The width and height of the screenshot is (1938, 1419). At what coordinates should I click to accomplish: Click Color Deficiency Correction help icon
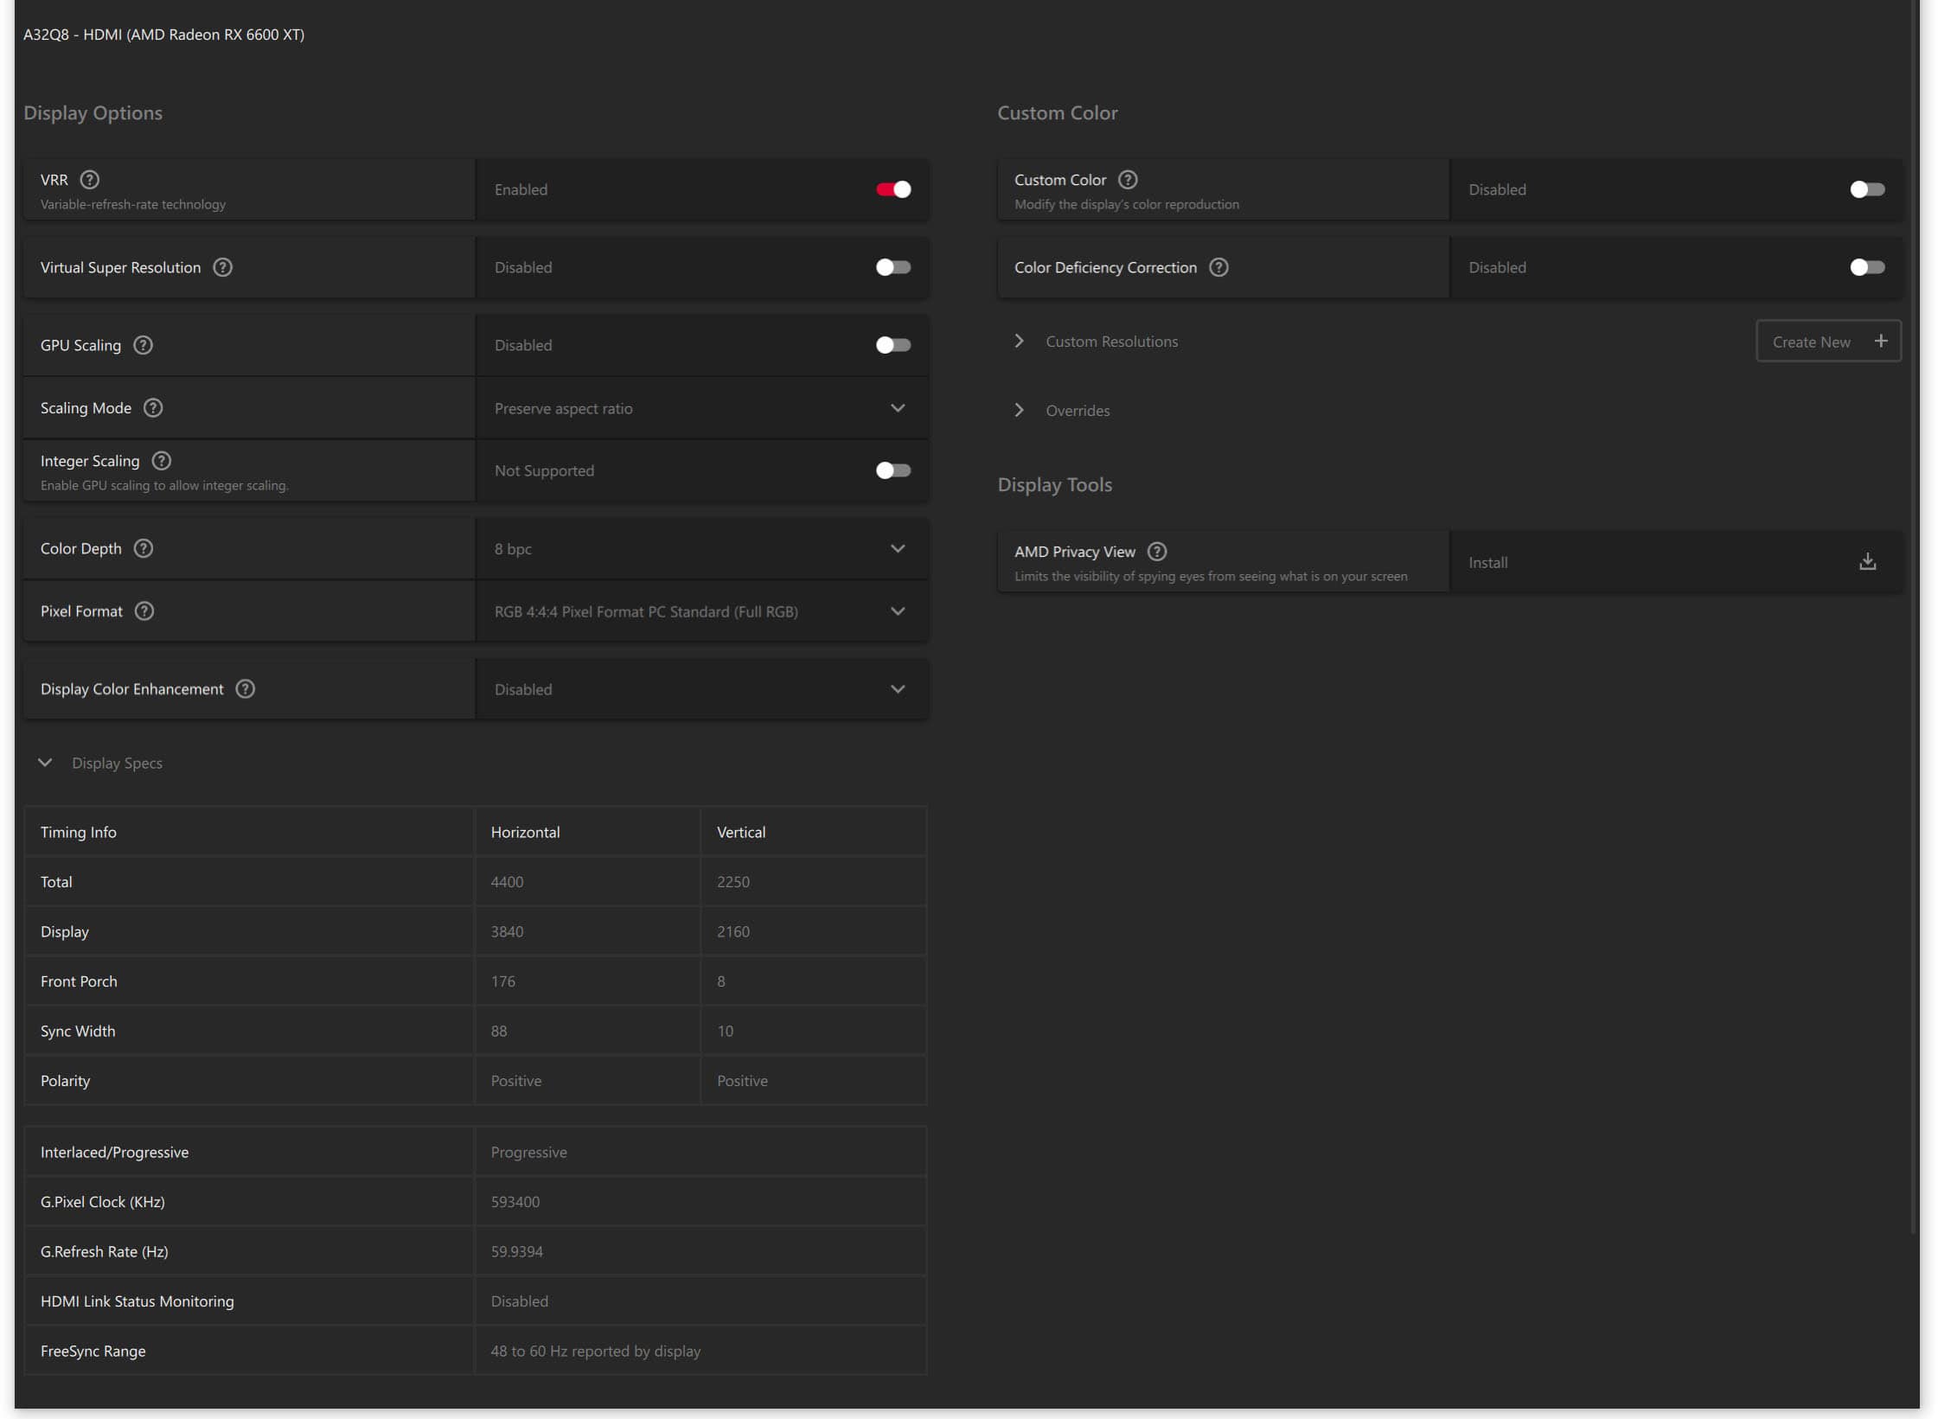coord(1218,267)
